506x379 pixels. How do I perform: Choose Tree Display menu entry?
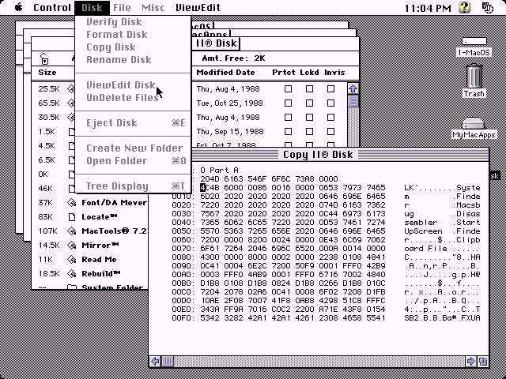[133, 186]
